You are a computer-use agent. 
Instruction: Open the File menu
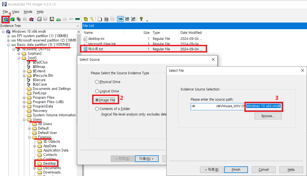pyautogui.click(x=5, y=12)
